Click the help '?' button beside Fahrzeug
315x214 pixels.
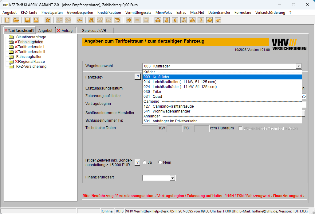[137, 77]
